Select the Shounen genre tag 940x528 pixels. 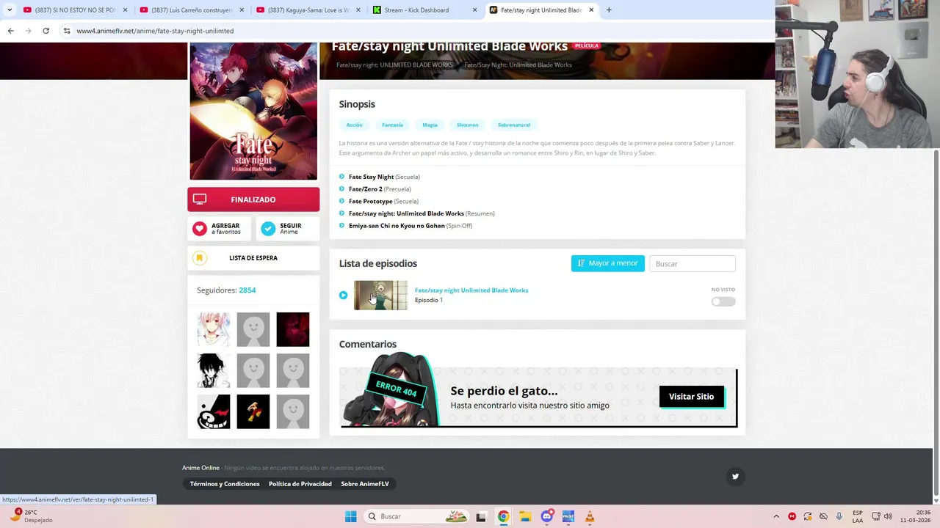[x=467, y=125]
